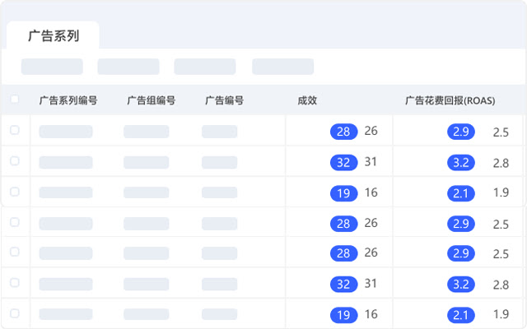Check the second row's checkbox
Image resolution: width=527 pixels, height=329 pixels.
pos(15,161)
